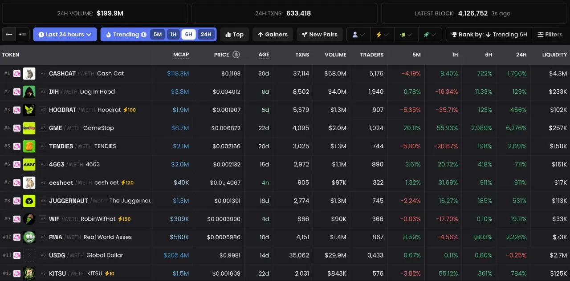The height and width of the screenshot is (281, 570).
Task: Click GME 24H change 6,276%
Action: (515, 128)
